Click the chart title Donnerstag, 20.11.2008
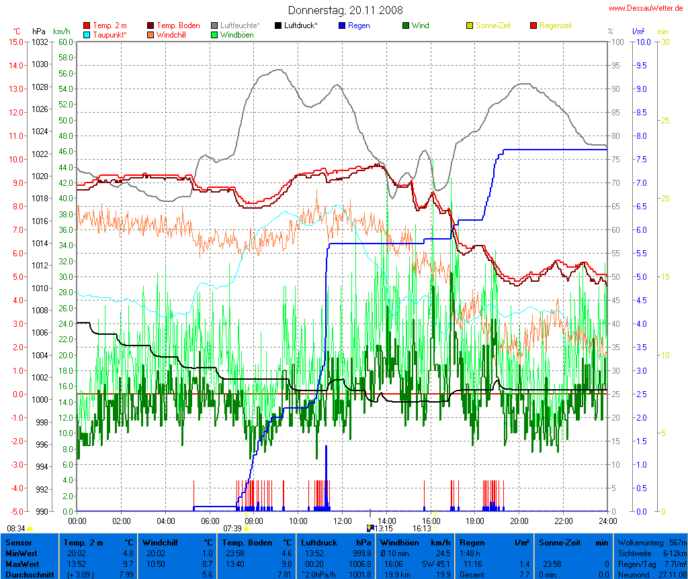This screenshot has height=579, width=688. click(x=345, y=10)
